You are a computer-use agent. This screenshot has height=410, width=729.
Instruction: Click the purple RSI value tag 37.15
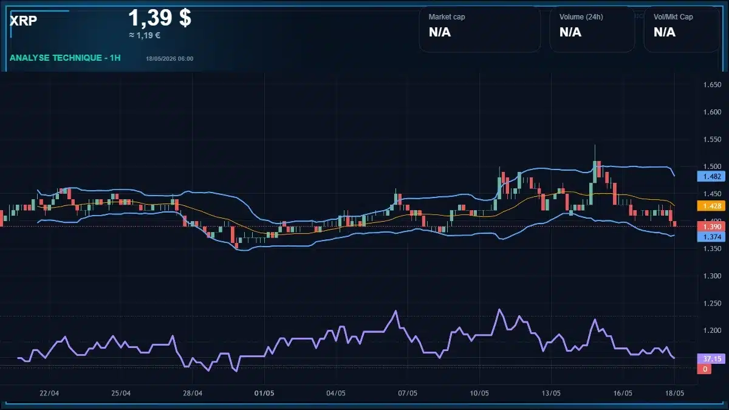coord(711,359)
